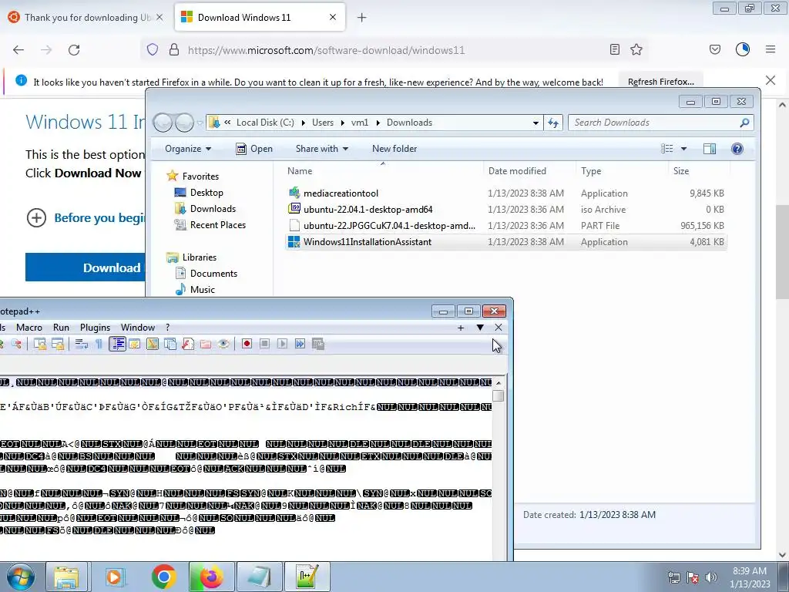Click New folder in Explorer toolbar
This screenshot has height=592, width=789.
click(394, 149)
